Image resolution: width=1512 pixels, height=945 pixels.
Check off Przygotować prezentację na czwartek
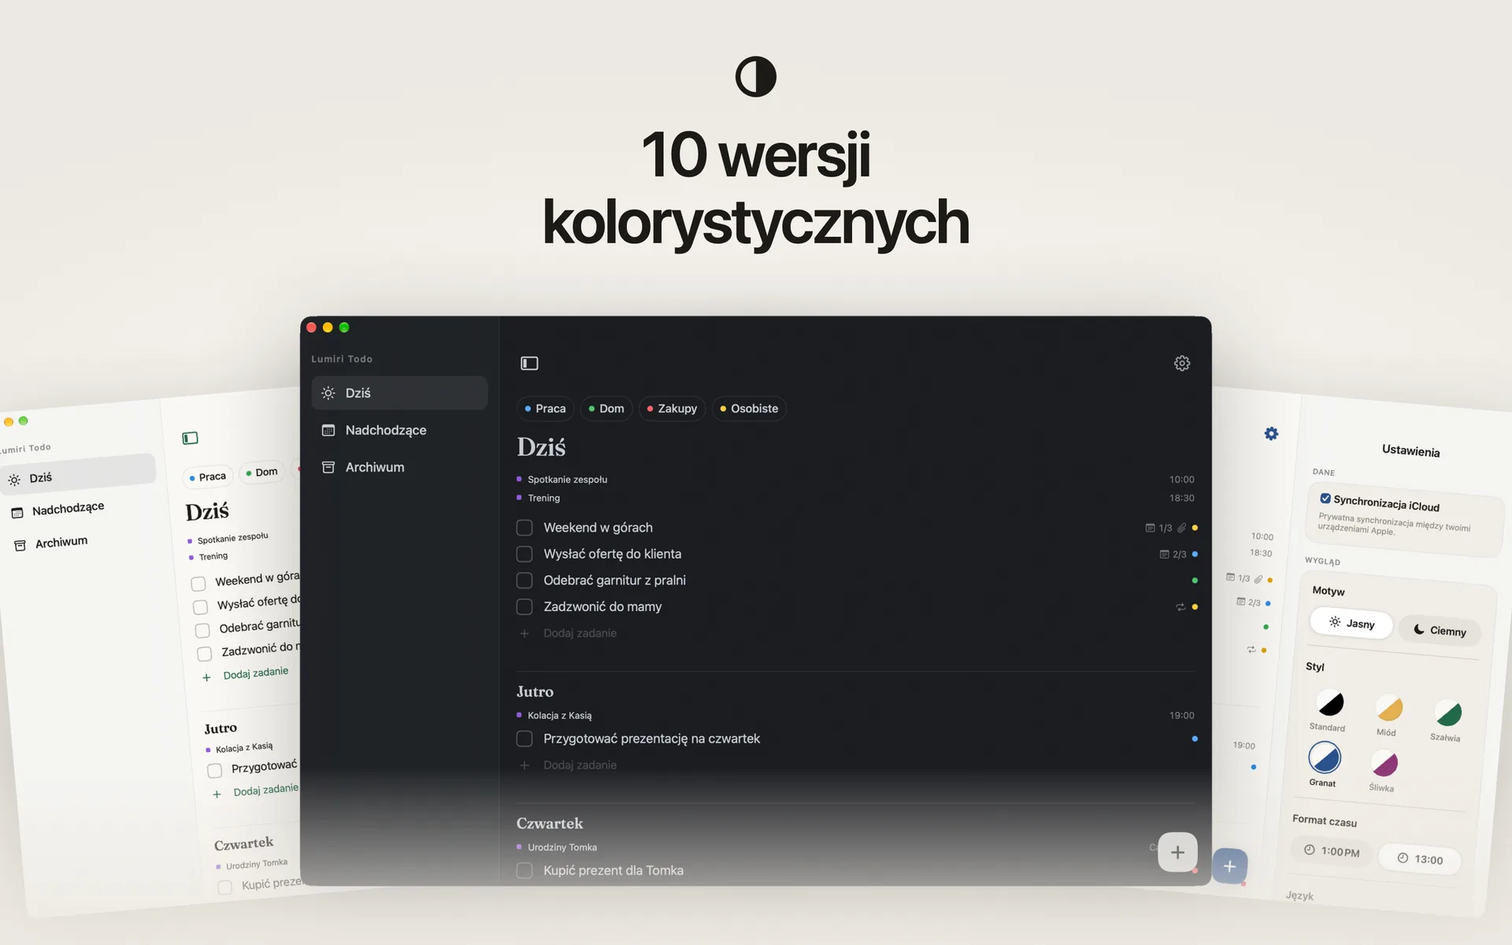524,739
